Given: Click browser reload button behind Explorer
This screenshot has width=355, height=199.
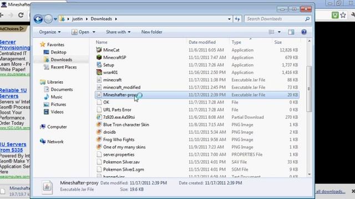Looking at the screenshot, I should point(21,15).
